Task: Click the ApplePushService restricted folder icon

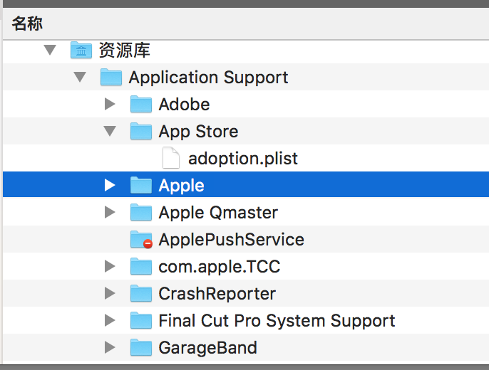Action: click(x=141, y=240)
